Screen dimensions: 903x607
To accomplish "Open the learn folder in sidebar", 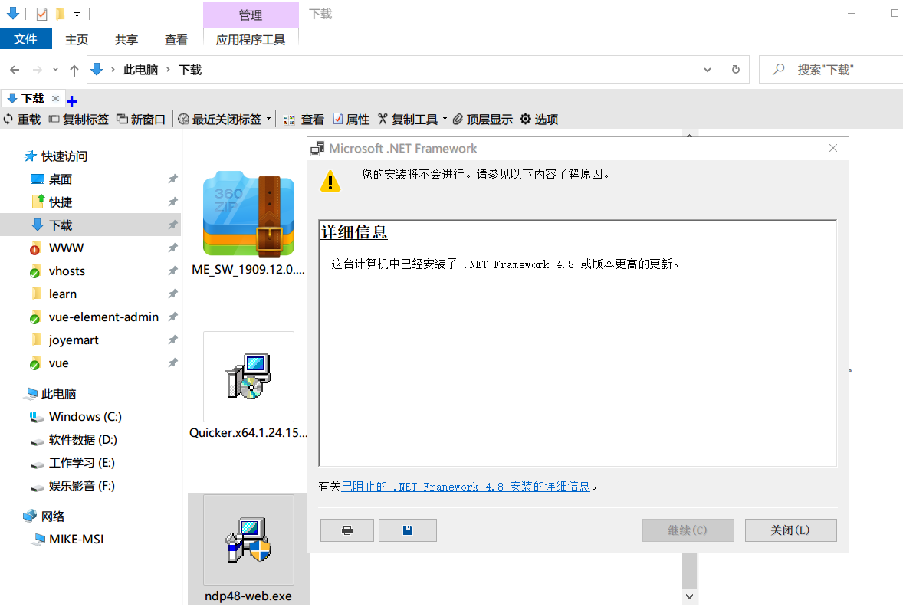I will pos(63,294).
